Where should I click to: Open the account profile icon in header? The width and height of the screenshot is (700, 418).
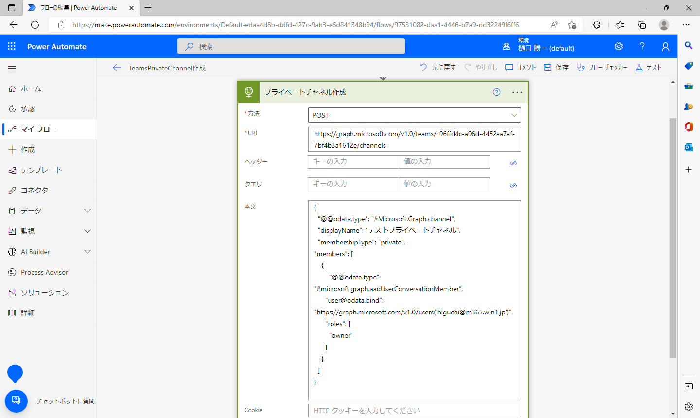(x=665, y=46)
